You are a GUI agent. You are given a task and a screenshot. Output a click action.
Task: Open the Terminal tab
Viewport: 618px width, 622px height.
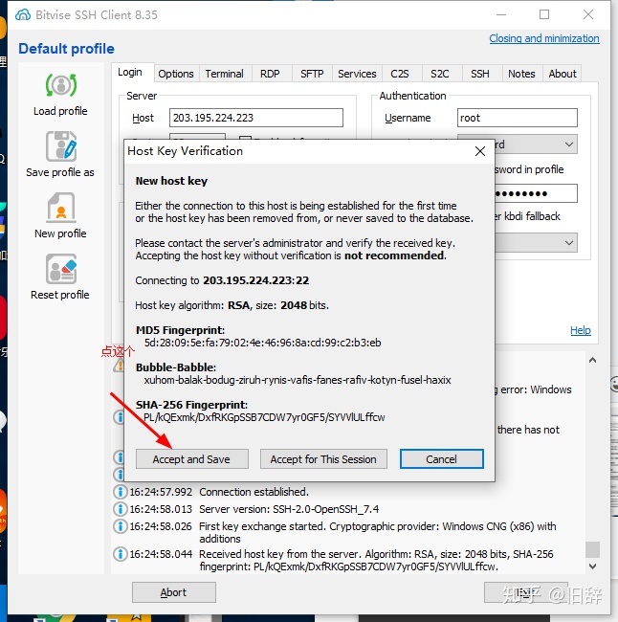coord(225,74)
